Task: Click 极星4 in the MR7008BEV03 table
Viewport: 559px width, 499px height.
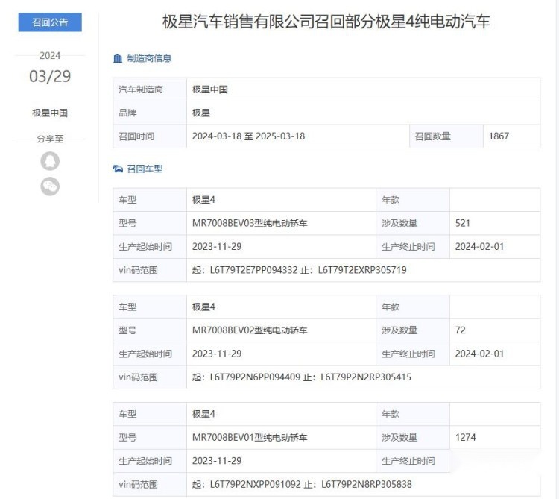Action: click(203, 200)
